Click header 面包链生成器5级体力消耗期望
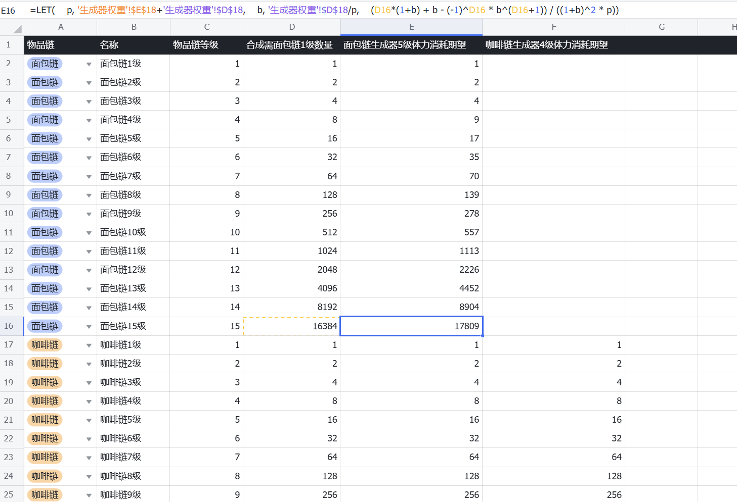737x502 pixels. click(411, 45)
